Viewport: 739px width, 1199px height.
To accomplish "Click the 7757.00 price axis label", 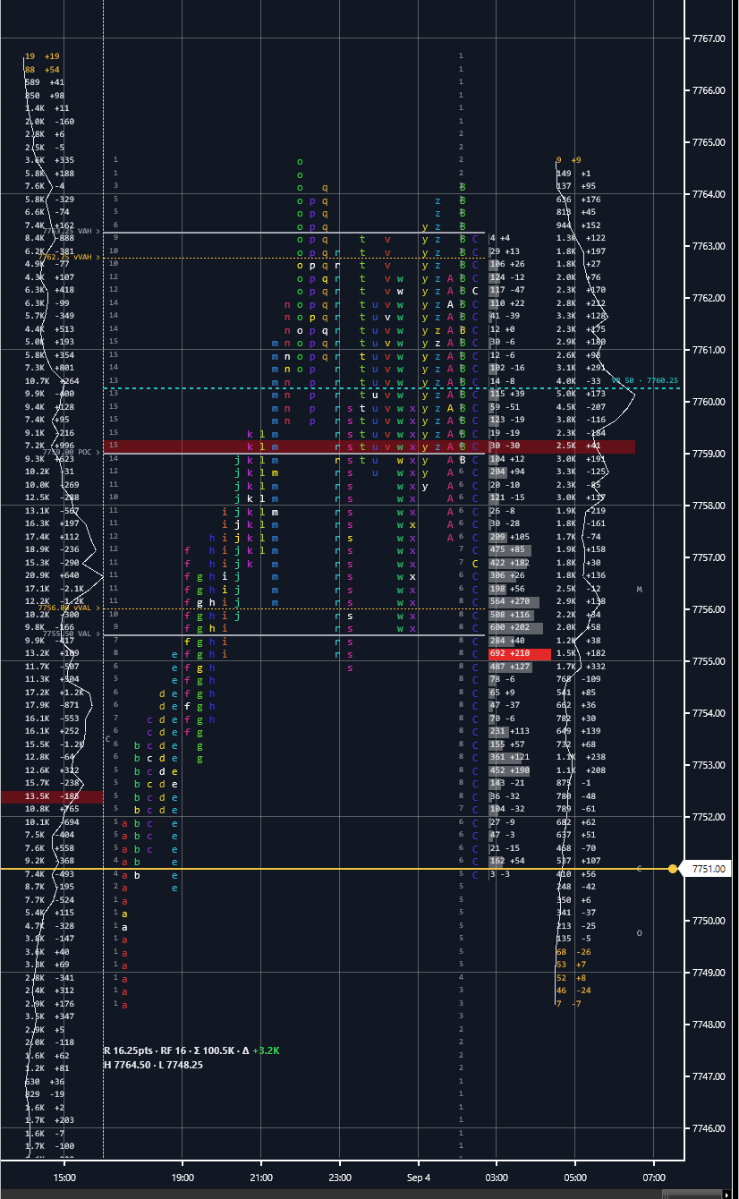I will (x=709, y=557).
